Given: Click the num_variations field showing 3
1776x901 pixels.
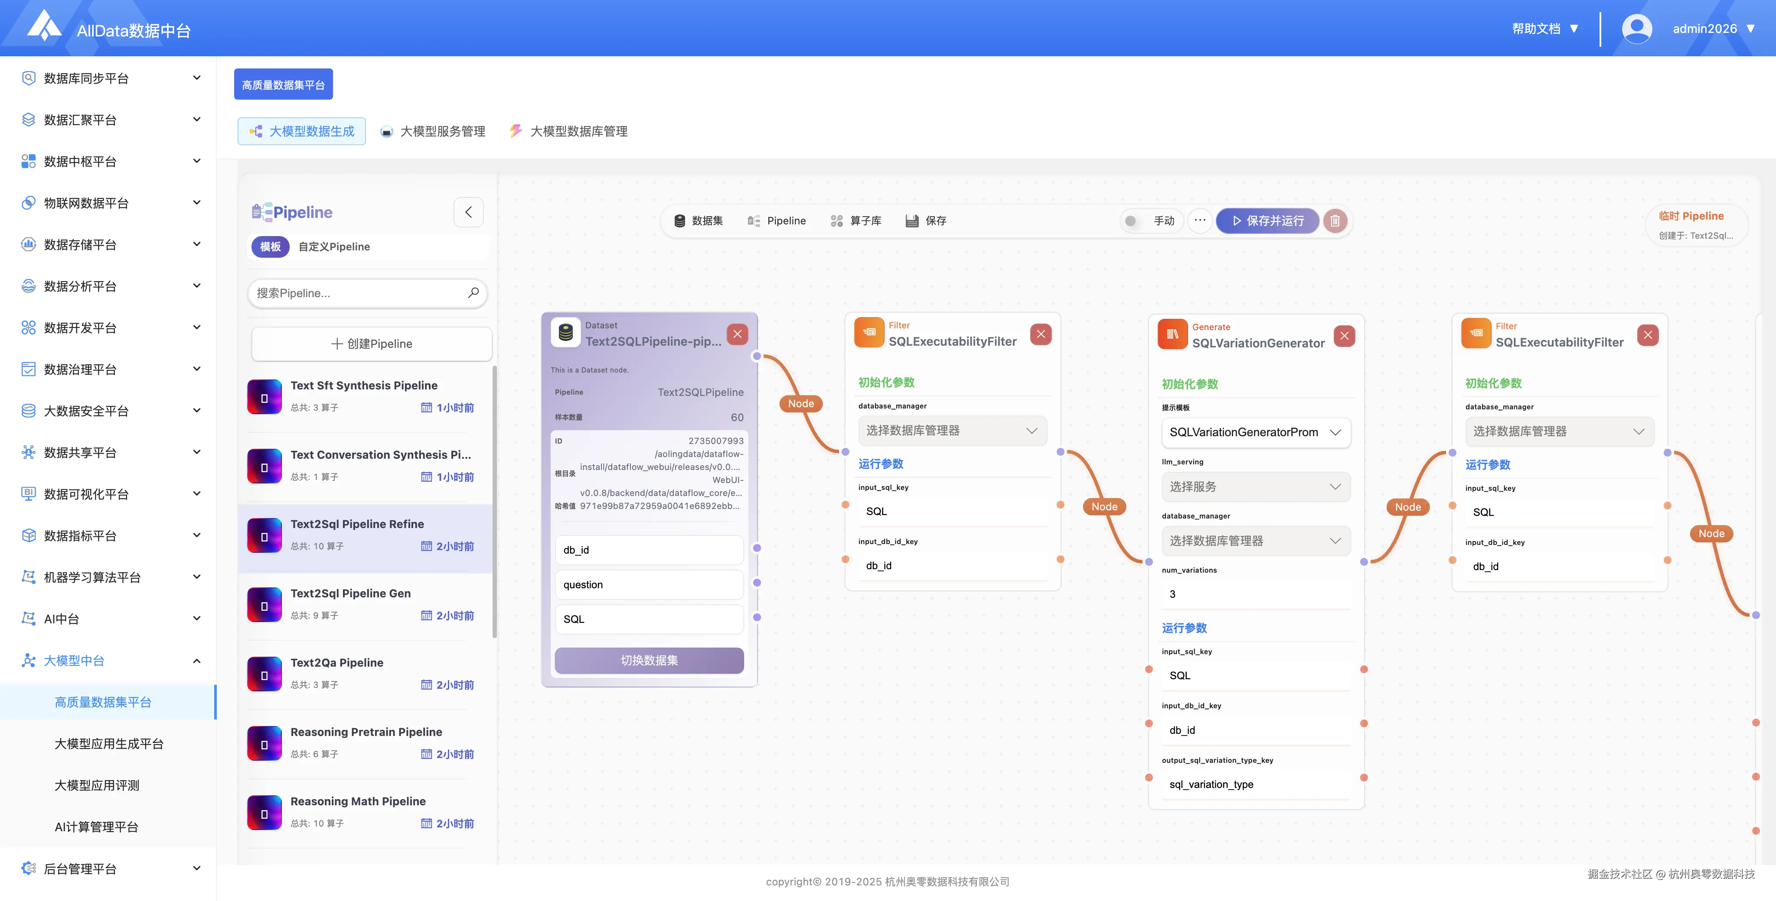Looking at the screenshot, I should click(x=1255, y=594).
